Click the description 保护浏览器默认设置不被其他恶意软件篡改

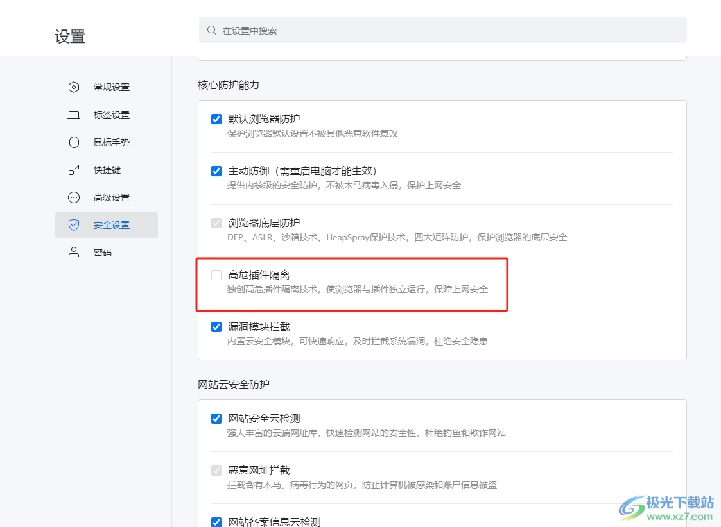pos(313,133)
